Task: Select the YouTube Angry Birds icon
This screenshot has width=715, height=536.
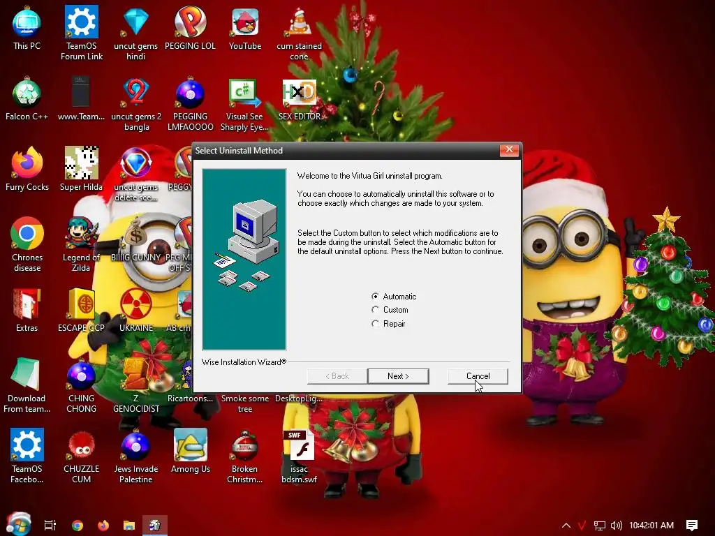Action: tap(245, 28)
